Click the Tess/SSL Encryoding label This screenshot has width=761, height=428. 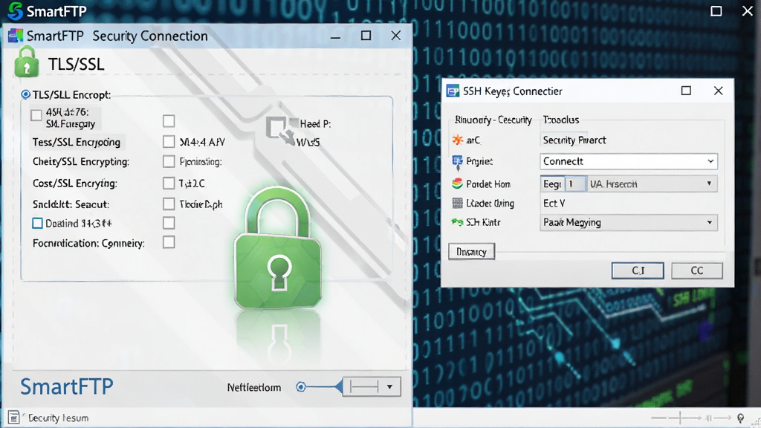[77, 142]
